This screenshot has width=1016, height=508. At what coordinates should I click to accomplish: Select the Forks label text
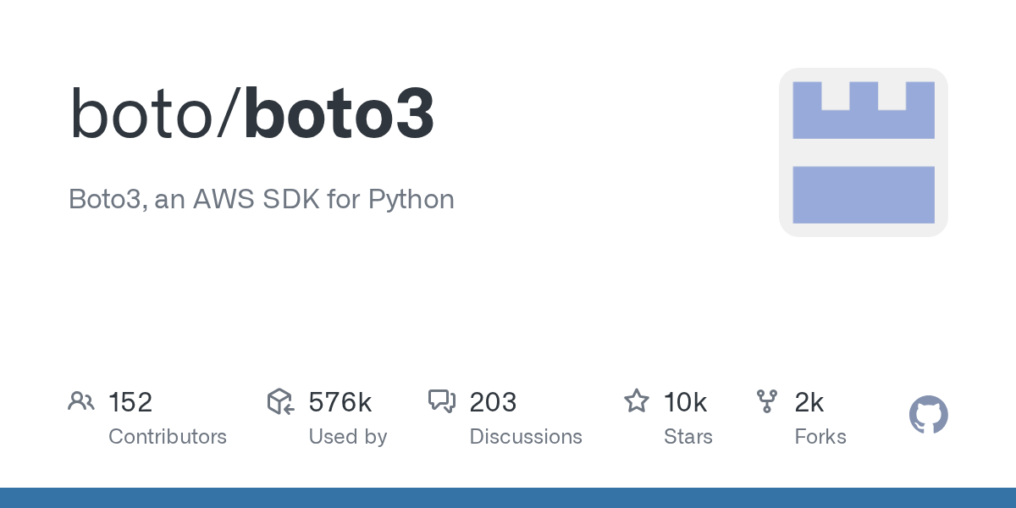point(820,437)
